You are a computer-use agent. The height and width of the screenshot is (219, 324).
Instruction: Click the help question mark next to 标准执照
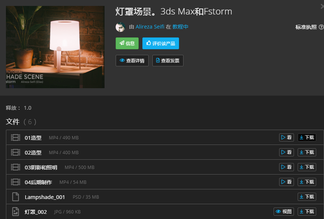pyautogui.click(x=321, y=27)
